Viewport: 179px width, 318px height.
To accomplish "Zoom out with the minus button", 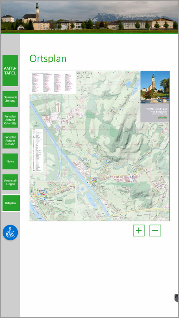I will pyautogui.click(x=155, y=230).
